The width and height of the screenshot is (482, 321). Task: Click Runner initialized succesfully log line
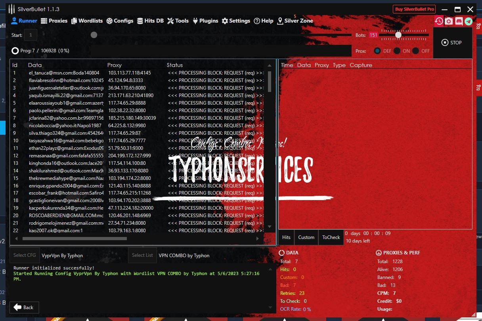coord(54,268)
